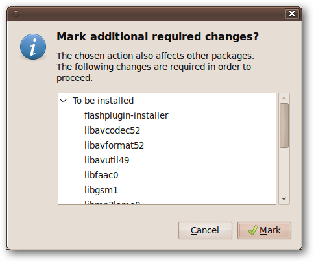Screen dimensions: 314x262
Task: Click the scrollbar track below the thumb
Action: (x=284, y=171)
